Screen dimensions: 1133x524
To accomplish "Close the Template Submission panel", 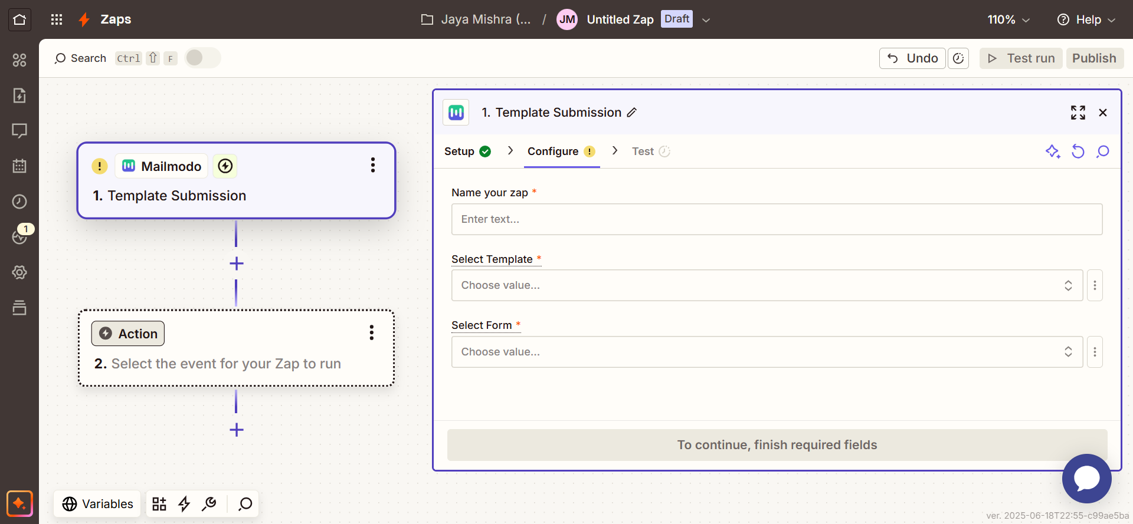I will tap(1103, 113).
